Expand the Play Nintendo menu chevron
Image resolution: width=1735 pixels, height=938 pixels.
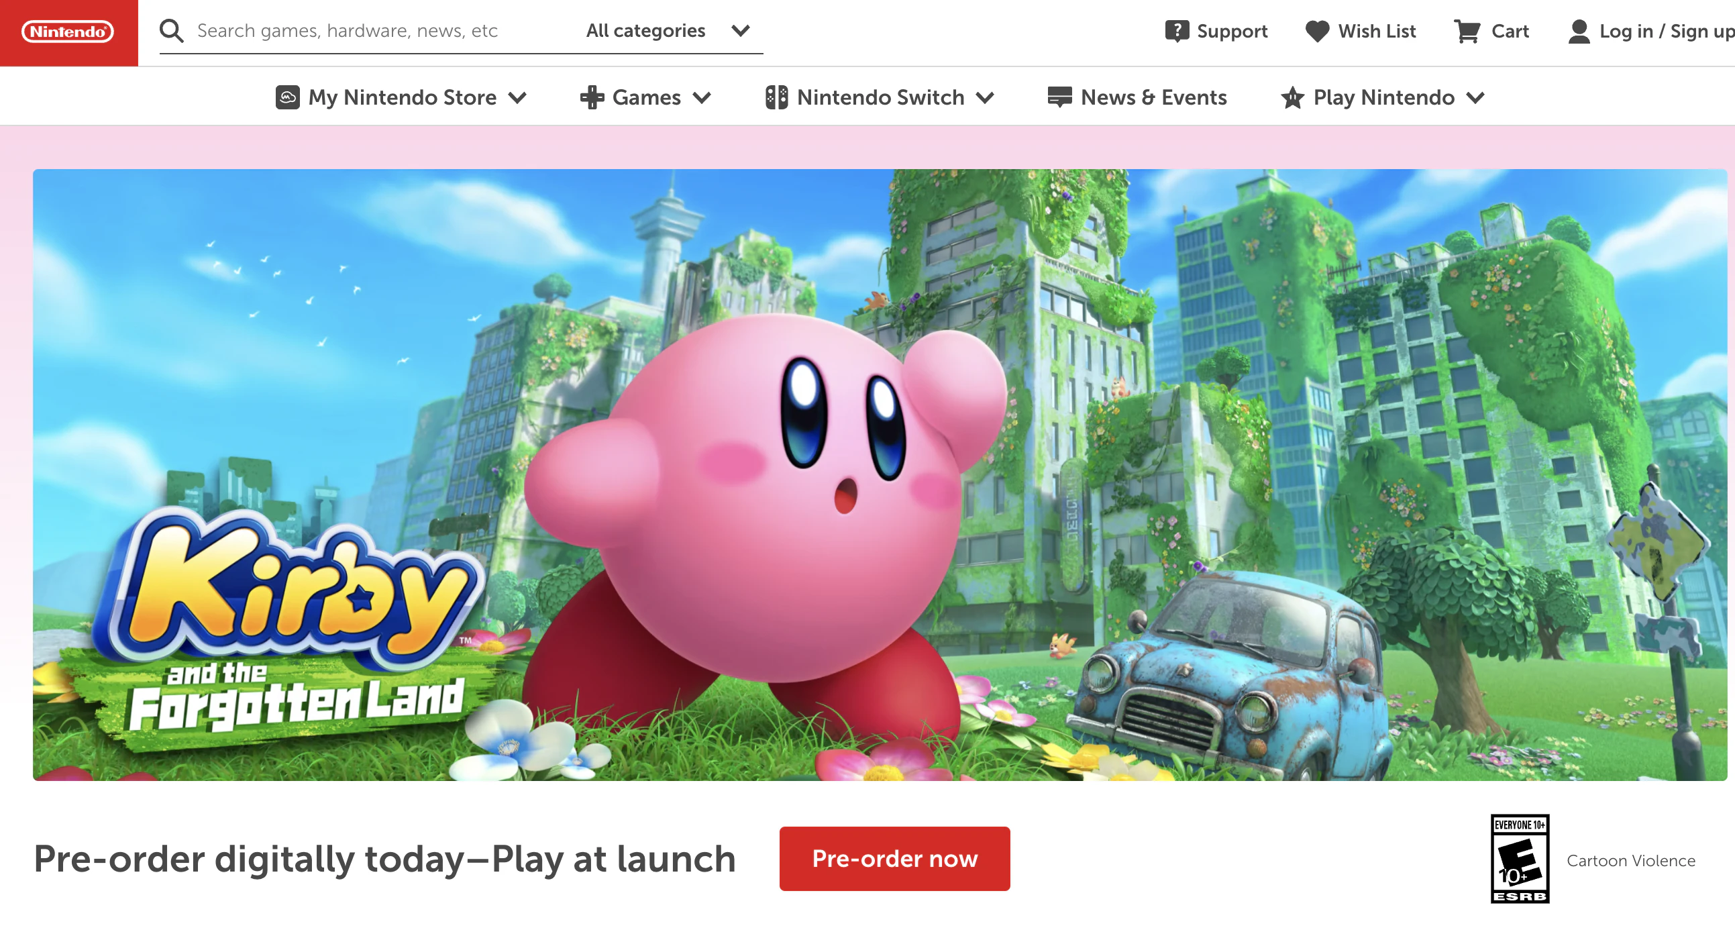(x=1475, y=98)
